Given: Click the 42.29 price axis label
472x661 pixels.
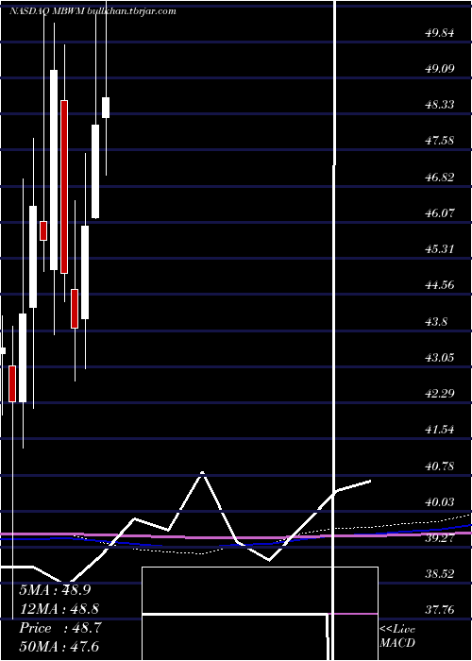Looking at the screenshot, I should coord(440,394).
